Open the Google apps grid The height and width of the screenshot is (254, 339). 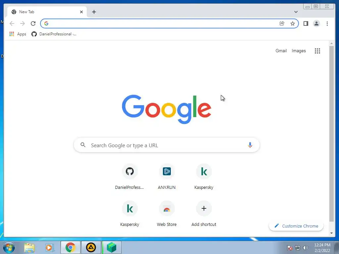(x=317, y=51)
